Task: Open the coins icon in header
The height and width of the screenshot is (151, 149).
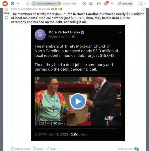Action: [91, 4]
